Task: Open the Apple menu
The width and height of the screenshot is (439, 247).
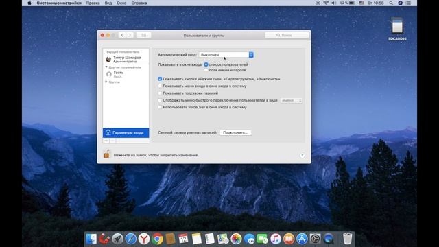Action: (x=29, y=3)
